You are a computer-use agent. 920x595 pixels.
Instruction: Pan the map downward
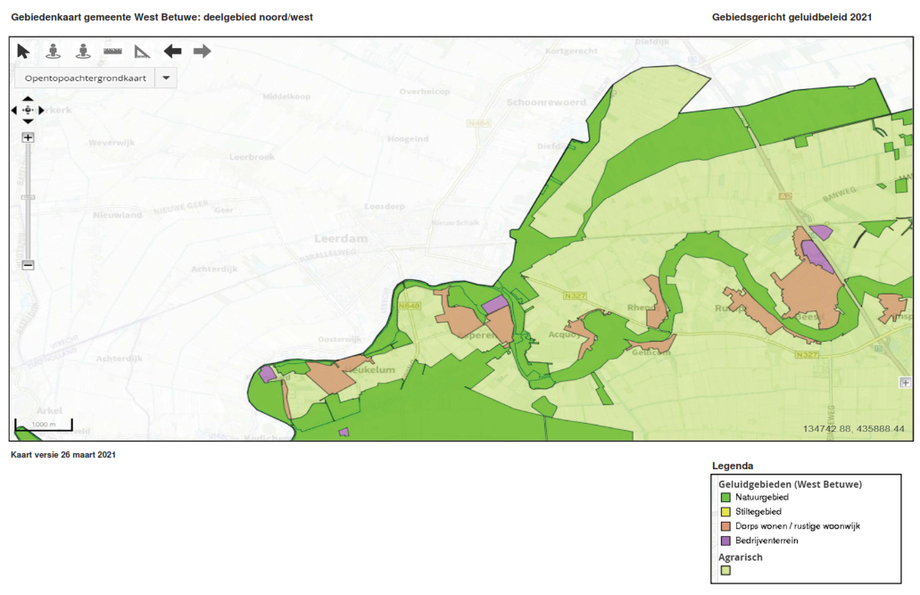point(28,121)
